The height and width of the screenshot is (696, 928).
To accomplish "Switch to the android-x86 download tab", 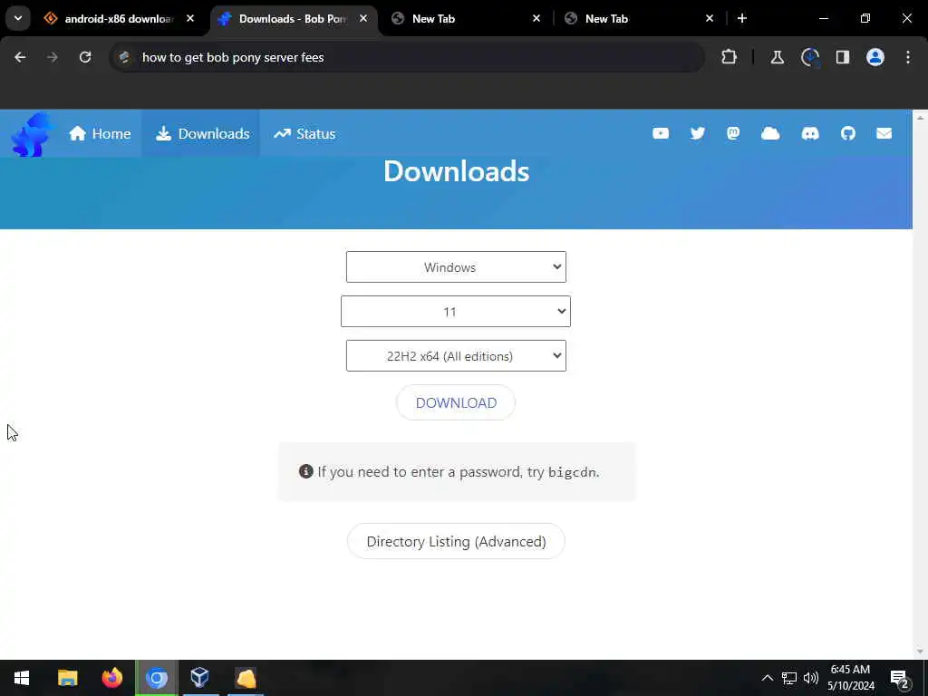I will [119, 18].
